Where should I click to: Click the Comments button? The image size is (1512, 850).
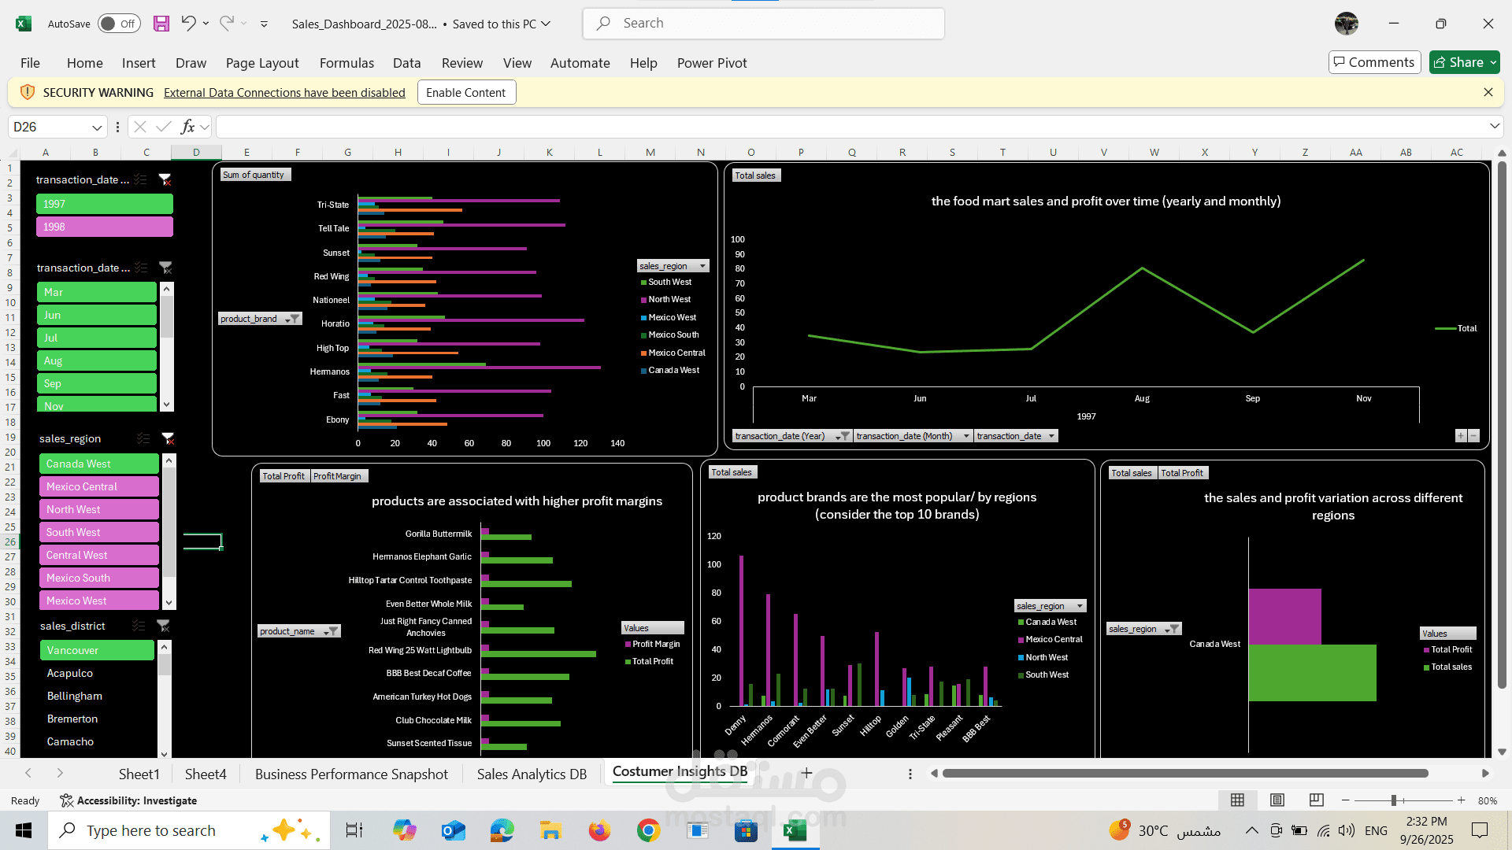pyautogui.click(x=1374, y=62)
